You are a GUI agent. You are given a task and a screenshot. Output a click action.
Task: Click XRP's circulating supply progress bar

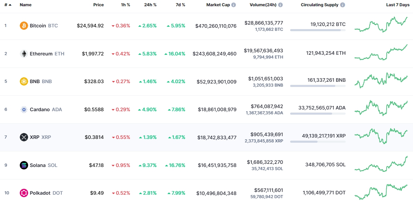tap(318, 142)
